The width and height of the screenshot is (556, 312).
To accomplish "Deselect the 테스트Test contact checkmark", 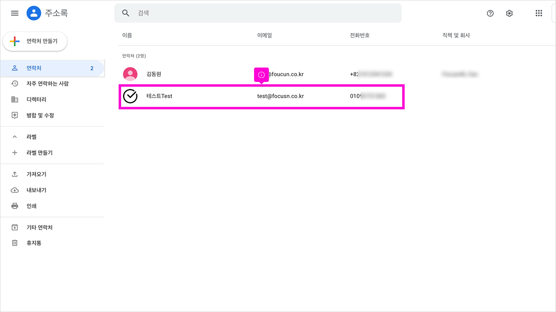I will [x=130, y=96].
